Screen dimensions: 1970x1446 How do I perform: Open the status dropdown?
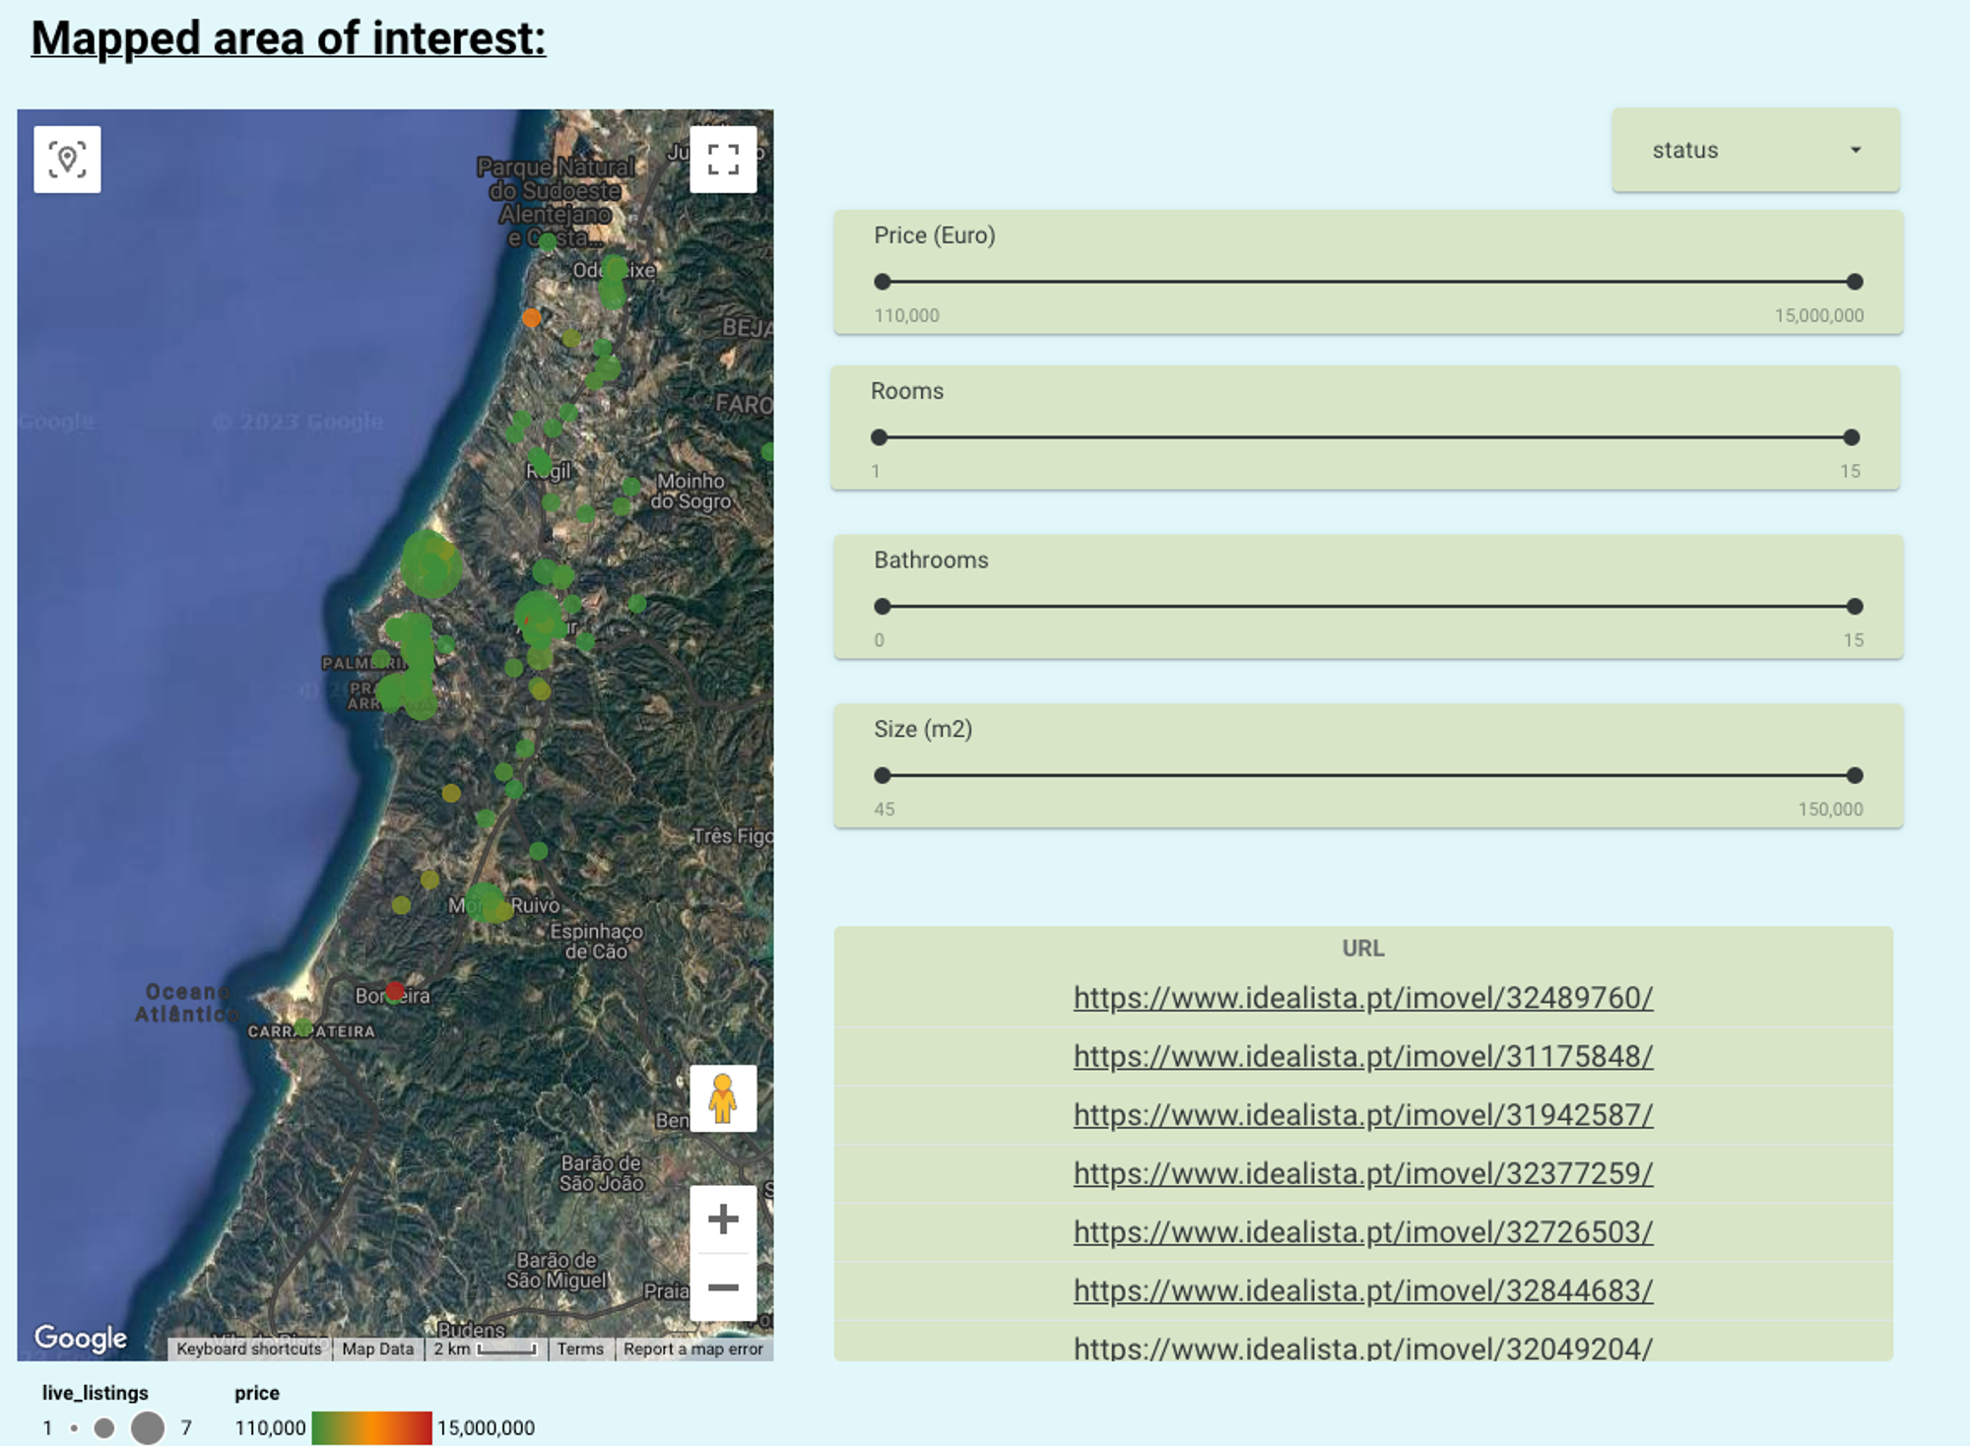tap(1755, 151)
